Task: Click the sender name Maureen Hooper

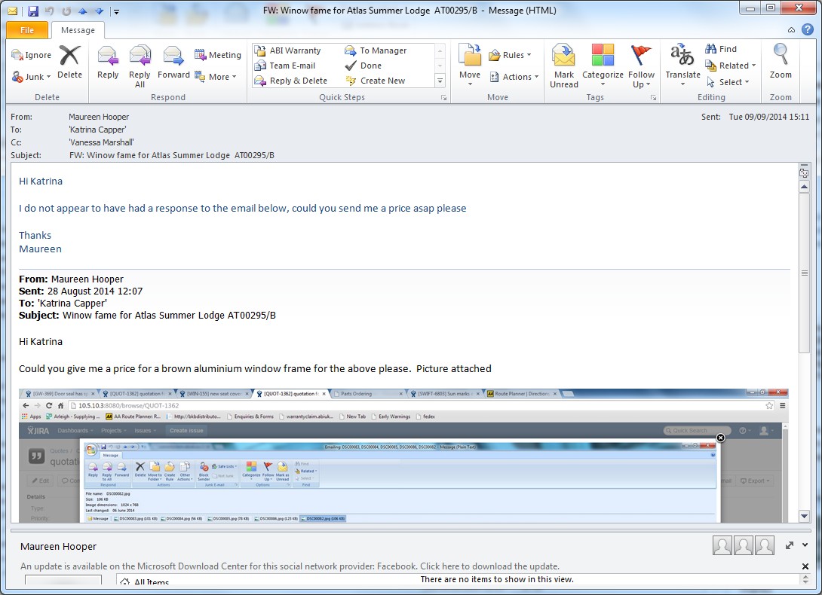Action: pyautogui.click(x=99, y=117)
